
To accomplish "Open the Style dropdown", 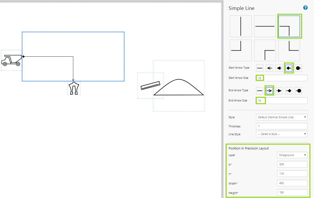I will click(282, 117).
